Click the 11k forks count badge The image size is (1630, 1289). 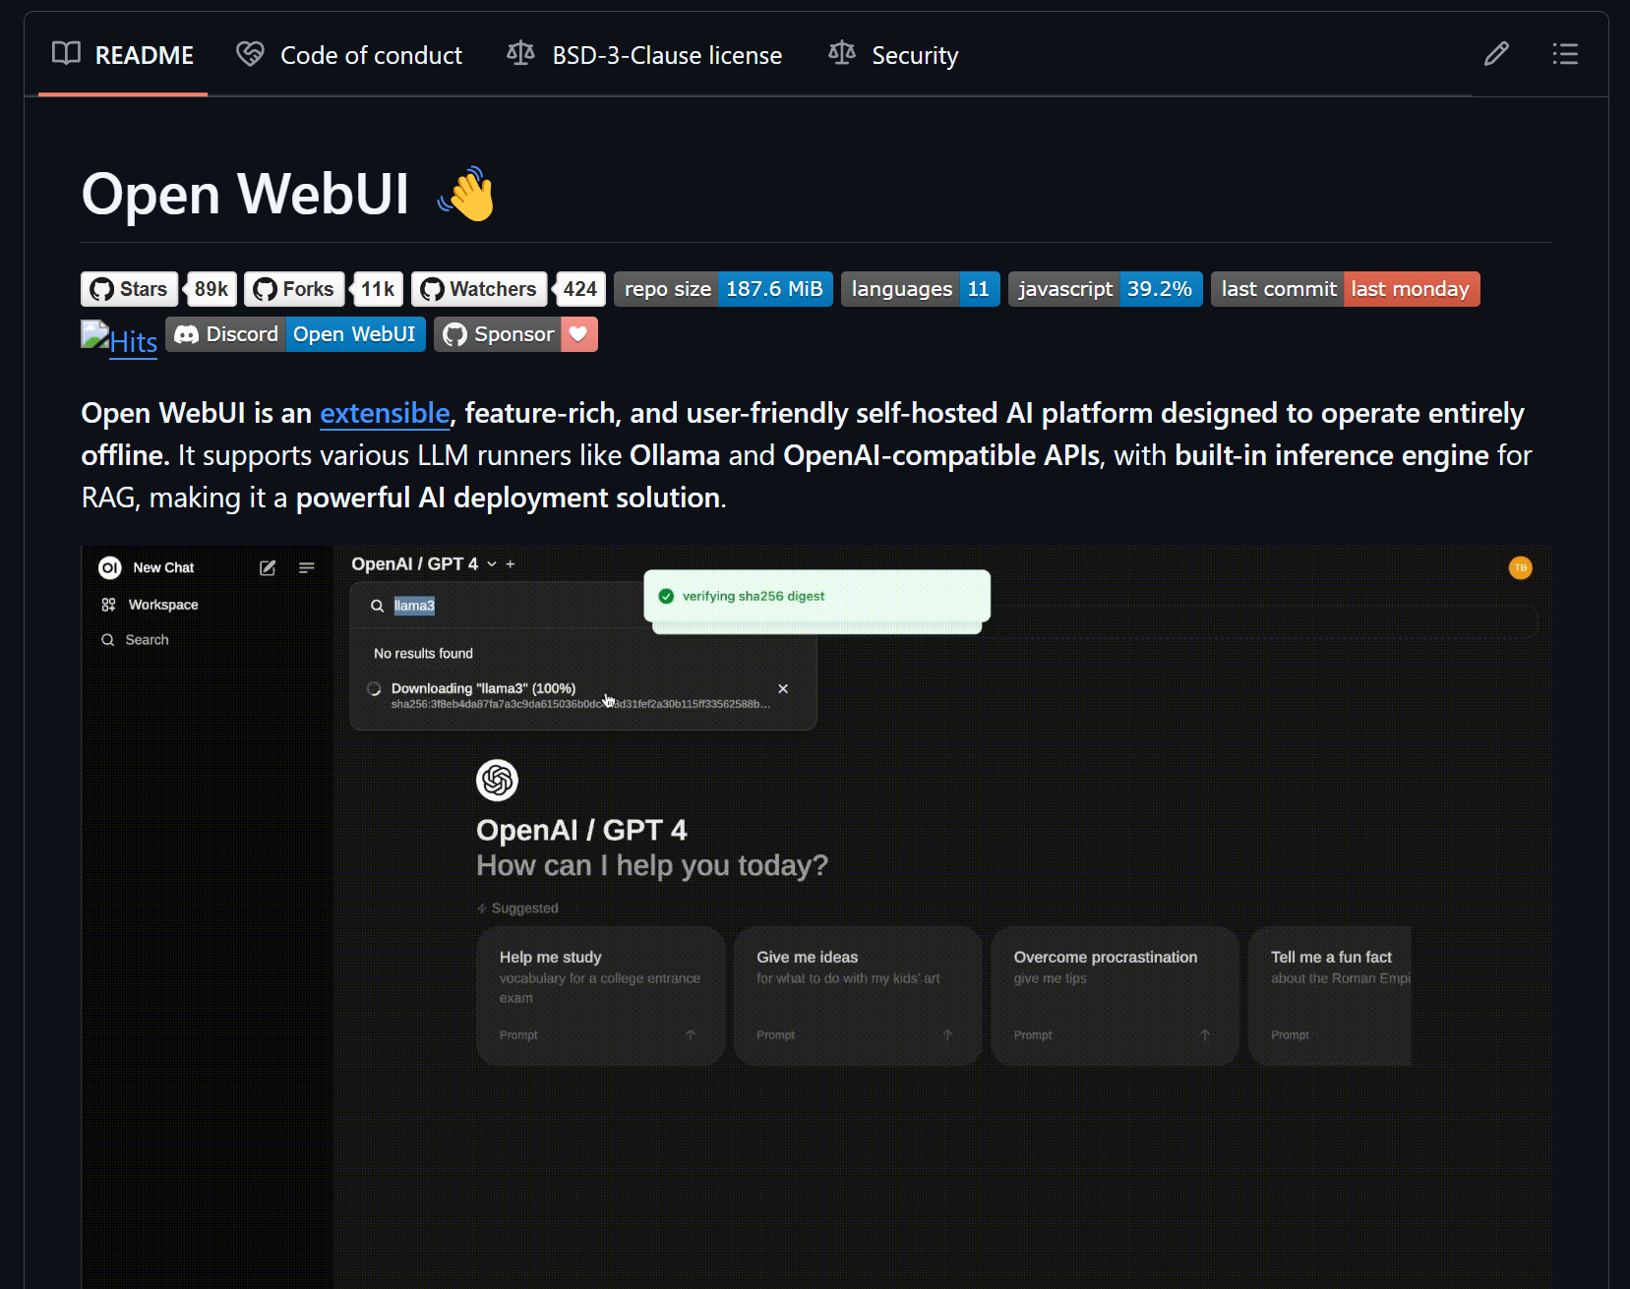pyautogui.click(x=377, y=289)
